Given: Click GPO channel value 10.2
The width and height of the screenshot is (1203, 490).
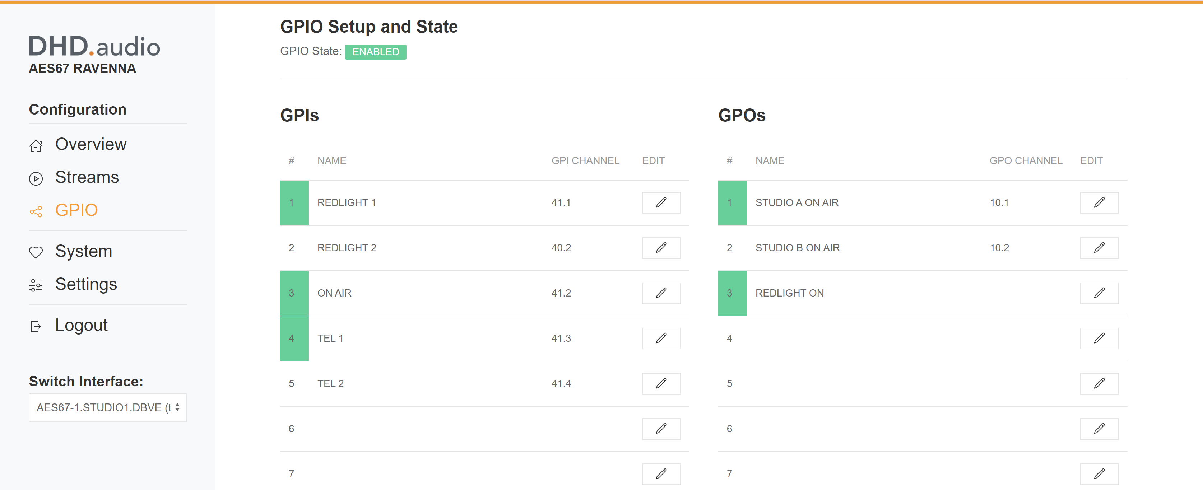Looking at the screenshot, I should (999, 248).
